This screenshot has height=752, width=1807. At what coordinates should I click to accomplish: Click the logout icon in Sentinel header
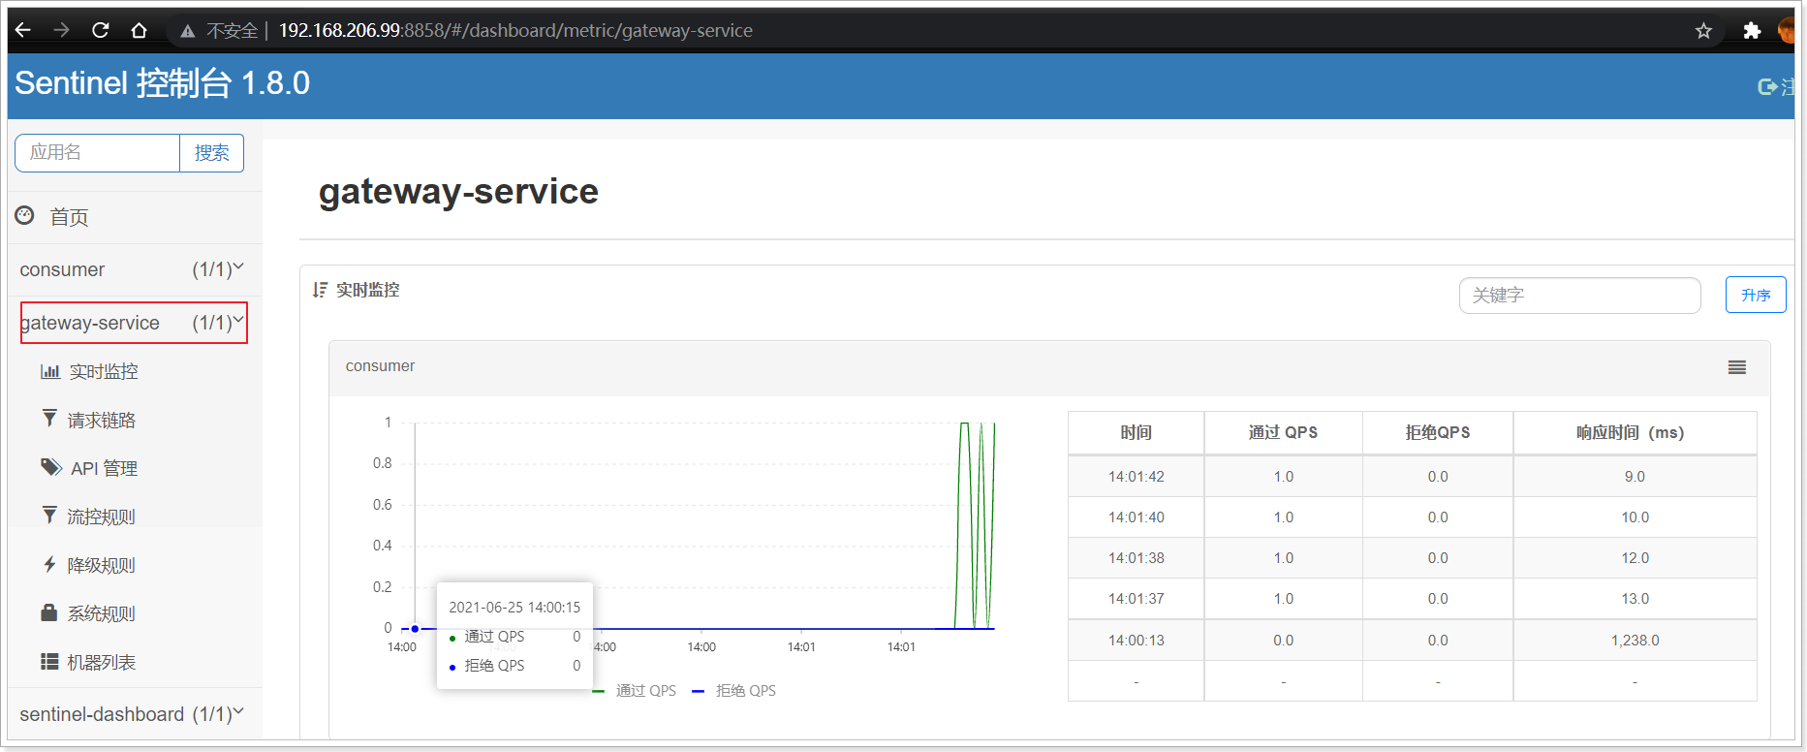point(1767,87)
